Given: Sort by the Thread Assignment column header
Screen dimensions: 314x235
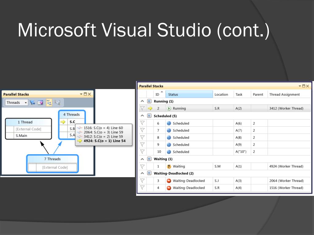Looking at the screenshot, I should point(289,94).
